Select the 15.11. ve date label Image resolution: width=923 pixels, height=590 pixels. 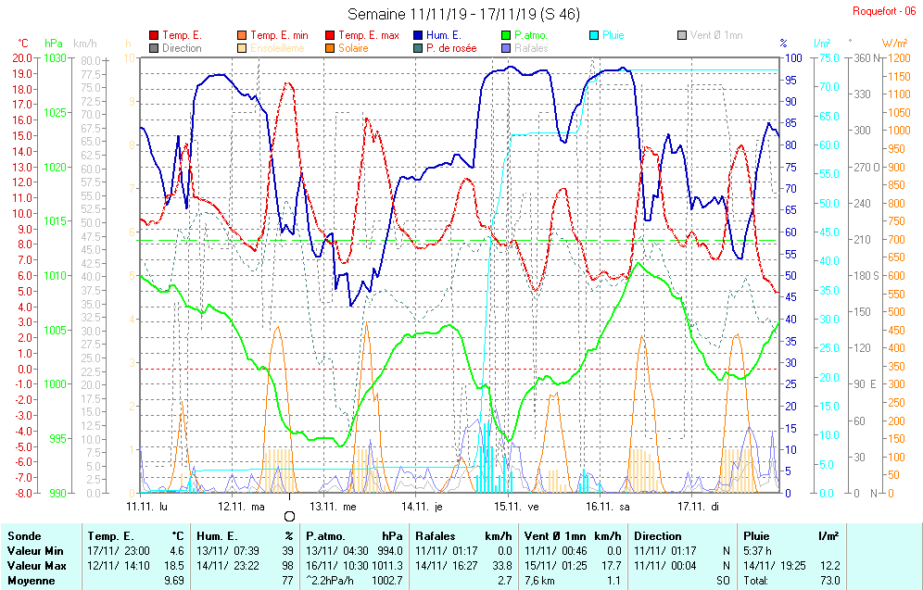coord(516,507)
